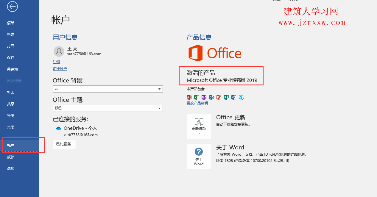The image size is (377, 197).
Task: Click the Skype product icon
Action: [x=241, y=97]
